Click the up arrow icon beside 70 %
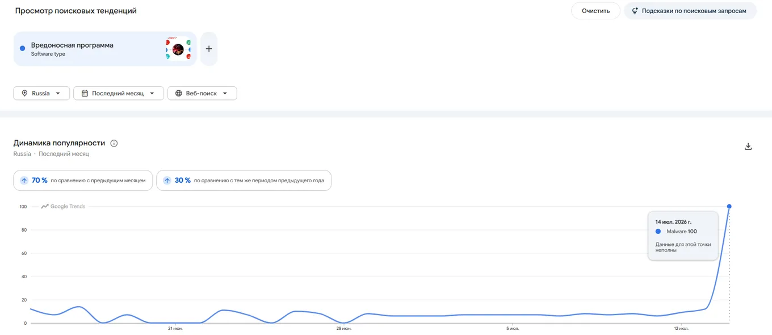This screenshot has height=335, width=772. pyautogui.click(x=24, y=181)
